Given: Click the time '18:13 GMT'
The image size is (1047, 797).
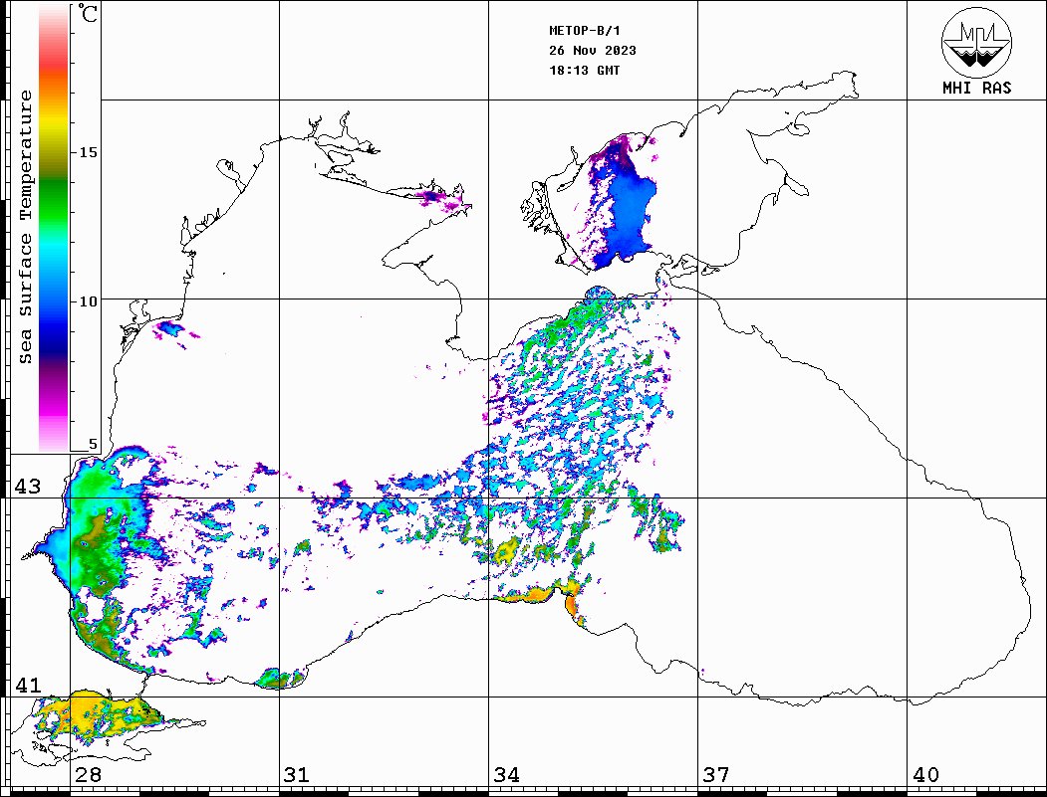Looking at the screenshot, I should coord(584,70).
